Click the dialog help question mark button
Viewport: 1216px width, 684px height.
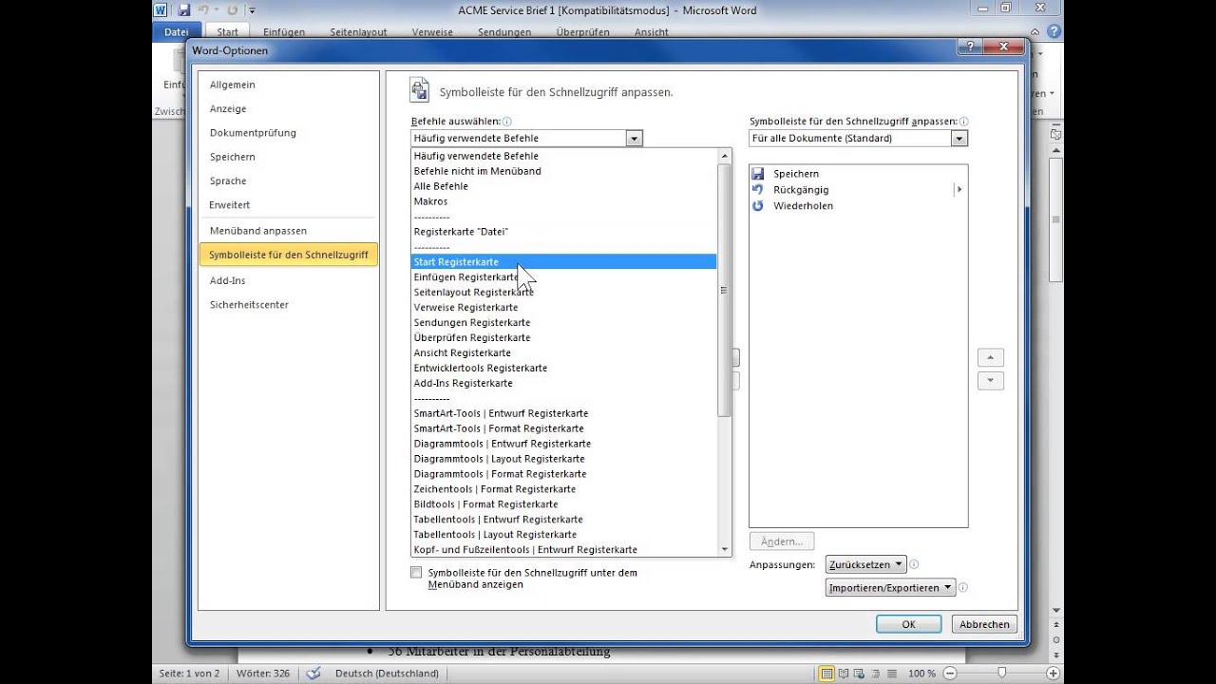click(969, 47)
